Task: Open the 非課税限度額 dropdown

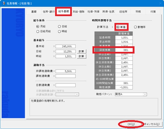Action: pyautogui.click(x=77, y=94)
